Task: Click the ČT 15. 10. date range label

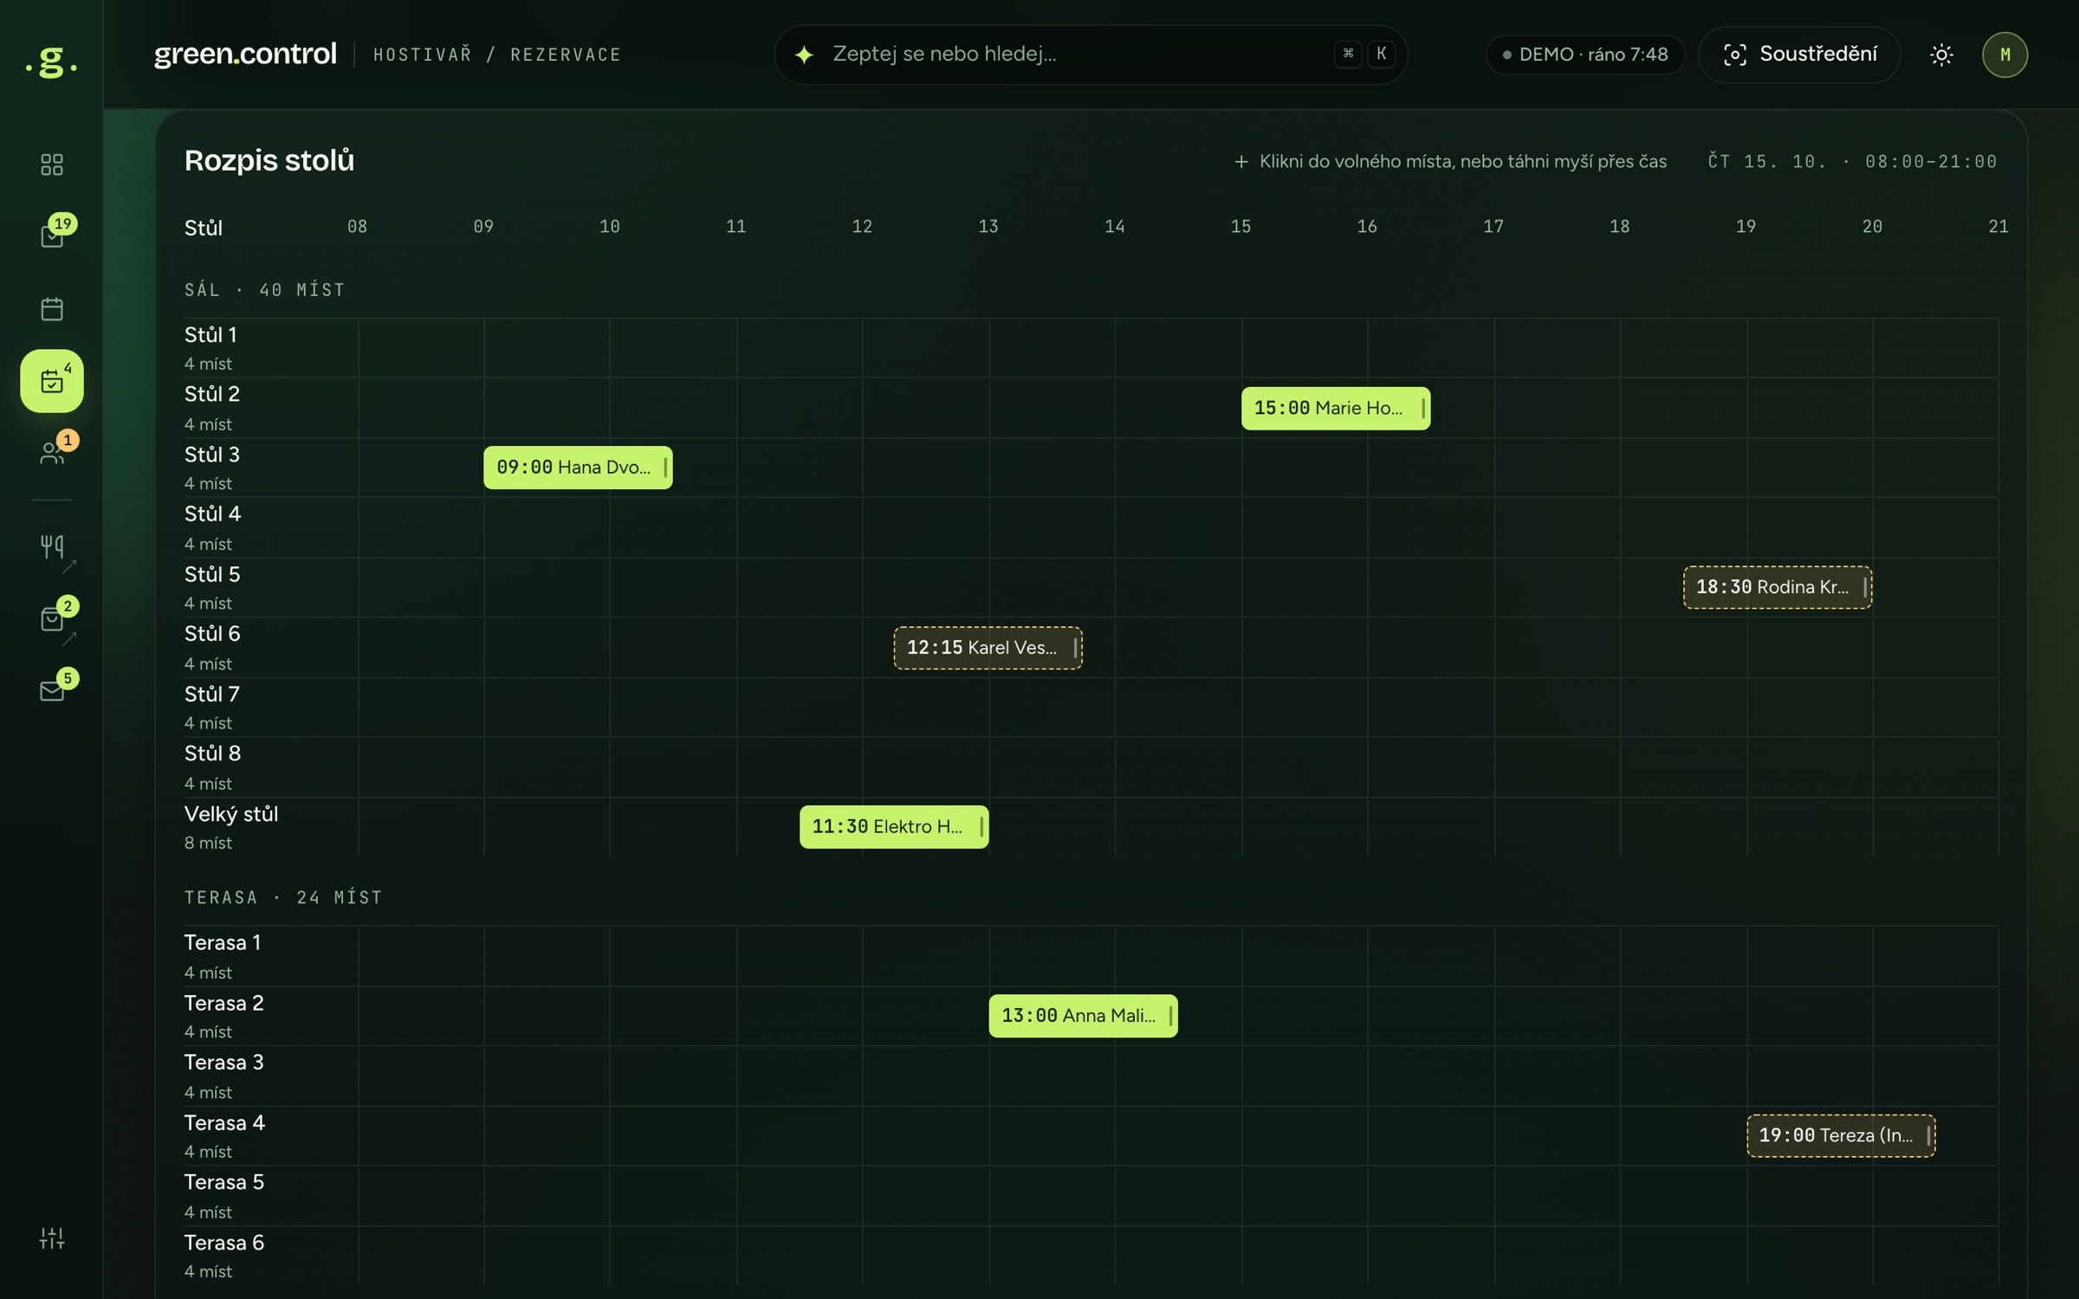Action: pos(1852,161)
